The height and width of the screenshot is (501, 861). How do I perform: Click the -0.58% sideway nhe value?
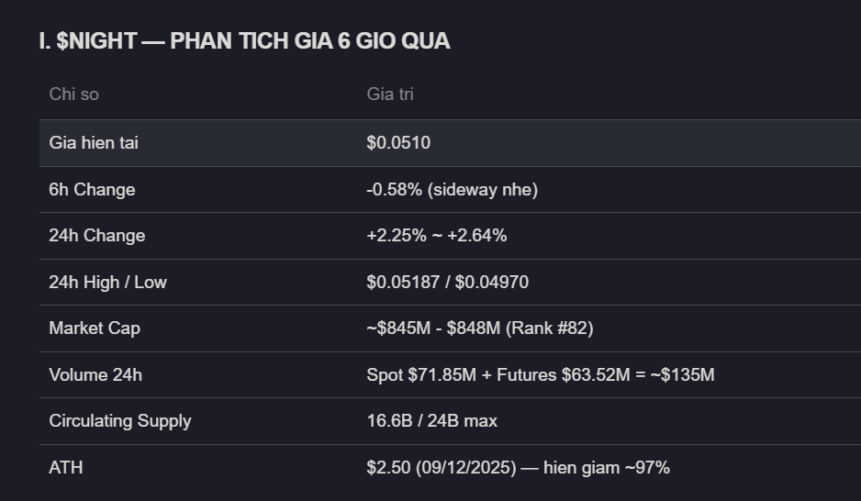pos(452,190)
